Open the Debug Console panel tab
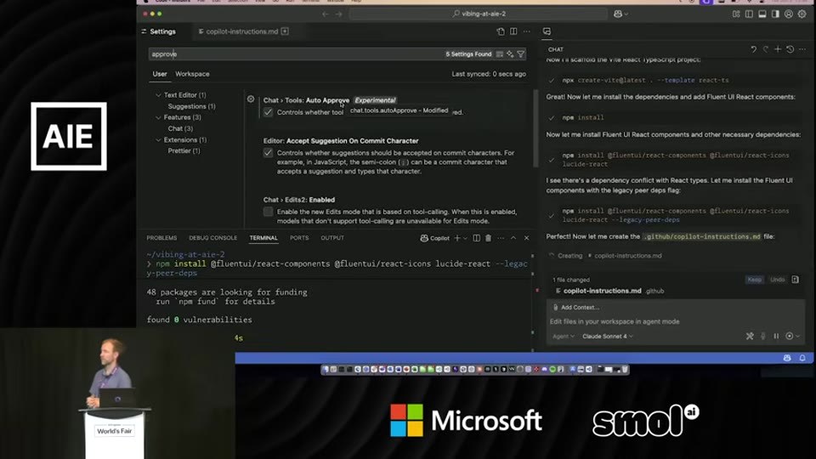This screenshot has width=816, height=459. click(x=212, y=238)
